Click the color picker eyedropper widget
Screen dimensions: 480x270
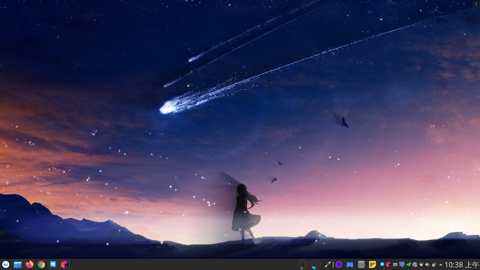pos(327,264)
